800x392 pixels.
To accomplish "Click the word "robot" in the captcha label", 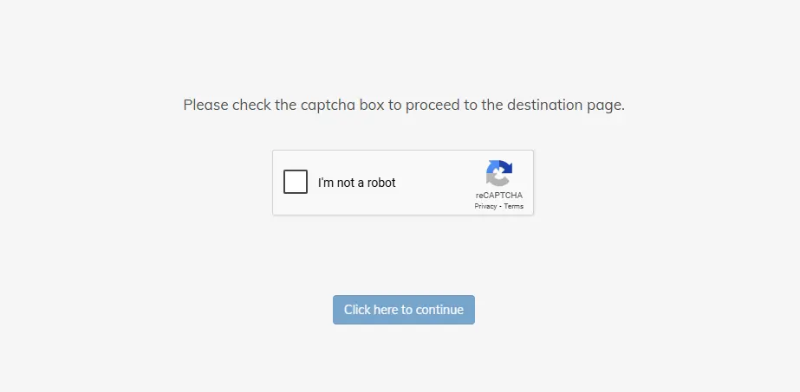I will pos(381,183).
